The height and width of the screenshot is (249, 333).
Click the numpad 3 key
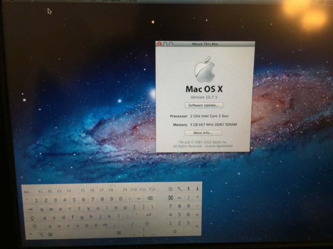click(x=188, y=223)
